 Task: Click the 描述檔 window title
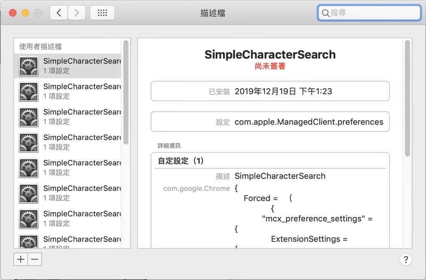point(213,13)
